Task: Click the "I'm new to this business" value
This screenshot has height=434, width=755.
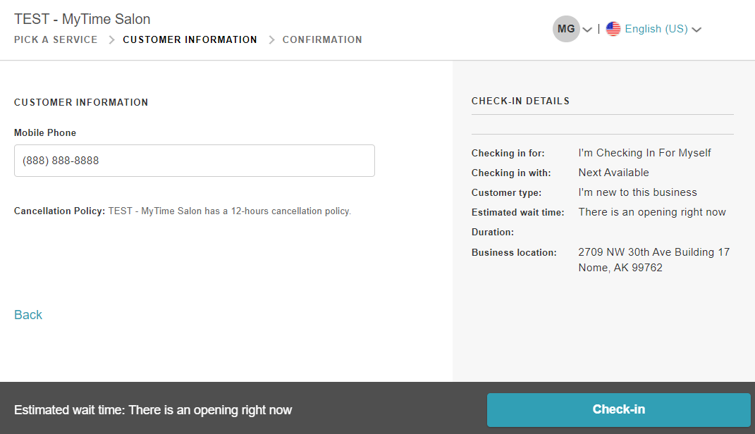Action: point(637,192)
